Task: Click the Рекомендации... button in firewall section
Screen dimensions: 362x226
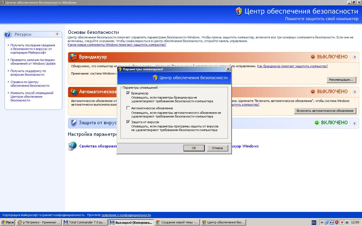Action: pyautogui.click(x=341, y=80)
